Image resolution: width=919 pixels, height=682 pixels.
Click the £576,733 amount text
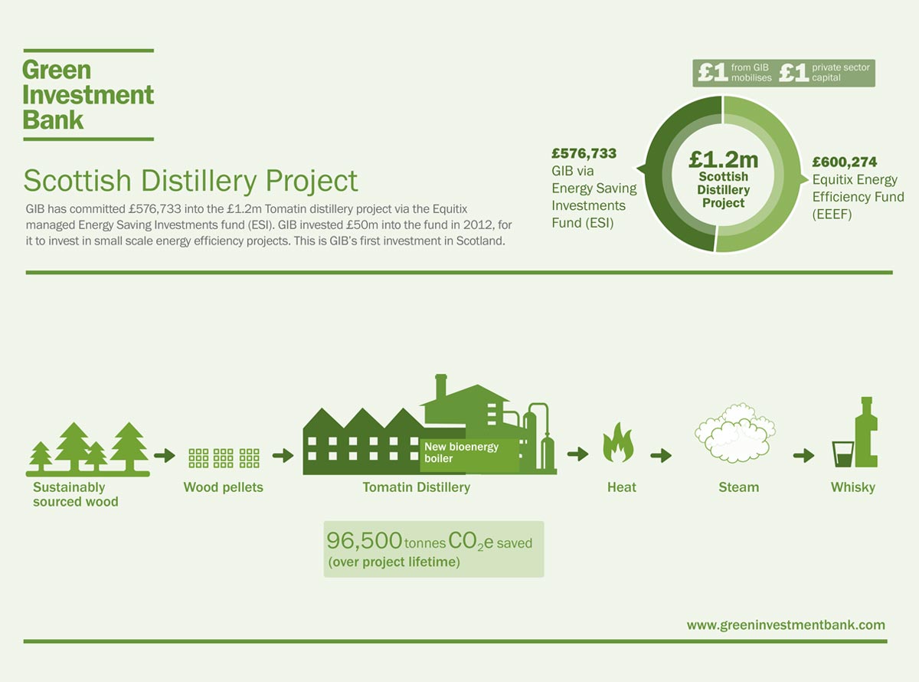(584, 153)
